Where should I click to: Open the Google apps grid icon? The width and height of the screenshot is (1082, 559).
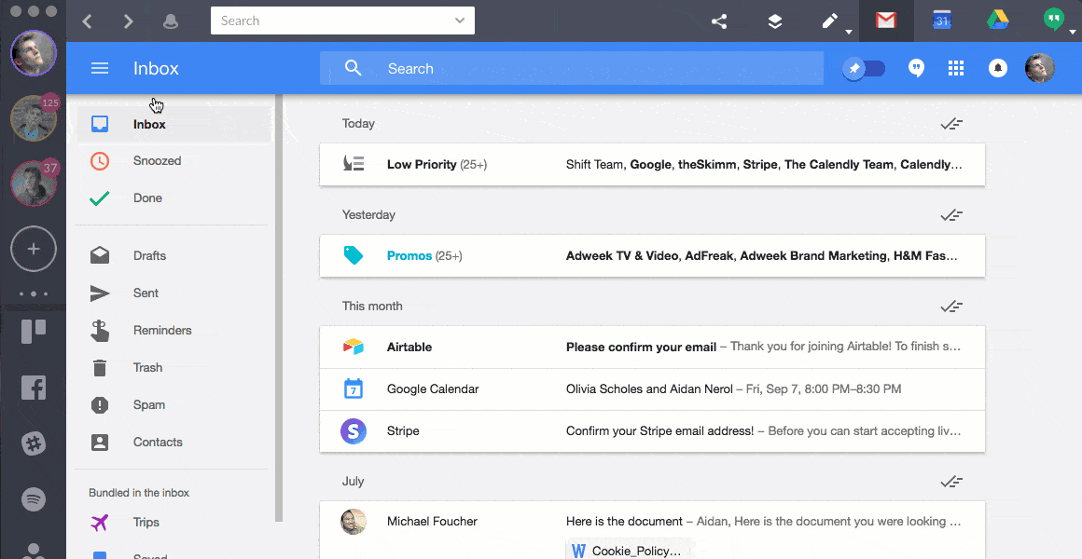click(x=956, y=67)
